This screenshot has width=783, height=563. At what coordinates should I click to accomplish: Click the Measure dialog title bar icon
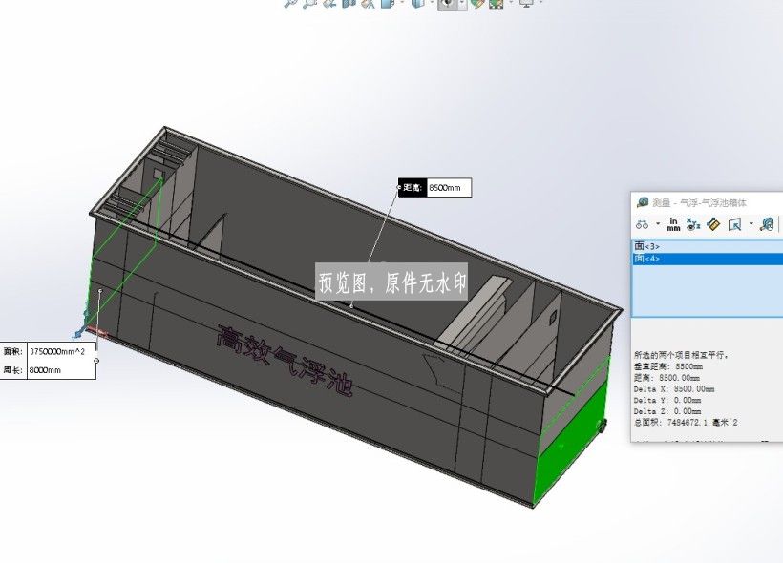[x=643, y=202]
